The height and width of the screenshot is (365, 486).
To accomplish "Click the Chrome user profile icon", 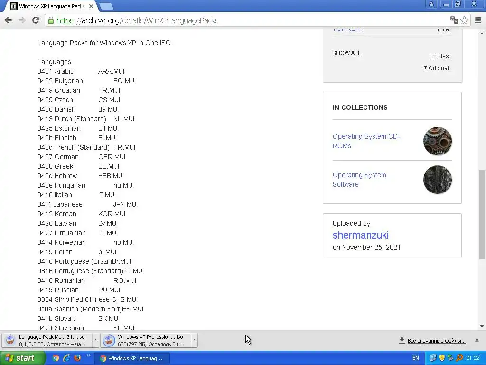I will click(x=431, y=4).
